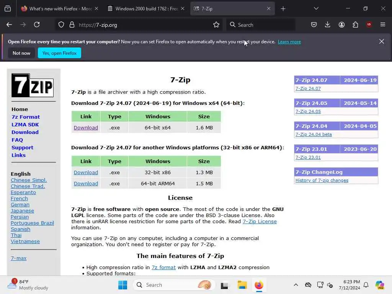Switch language to German

click(x=20, y=205)
